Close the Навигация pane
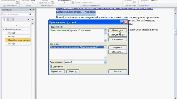The image size is (177, 99). pos(33,10)
